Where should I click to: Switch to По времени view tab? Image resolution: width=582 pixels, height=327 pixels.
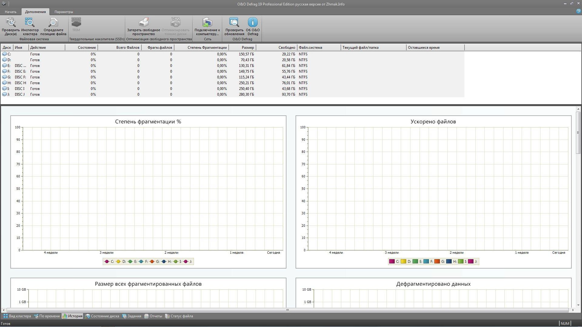coord(47,316)
